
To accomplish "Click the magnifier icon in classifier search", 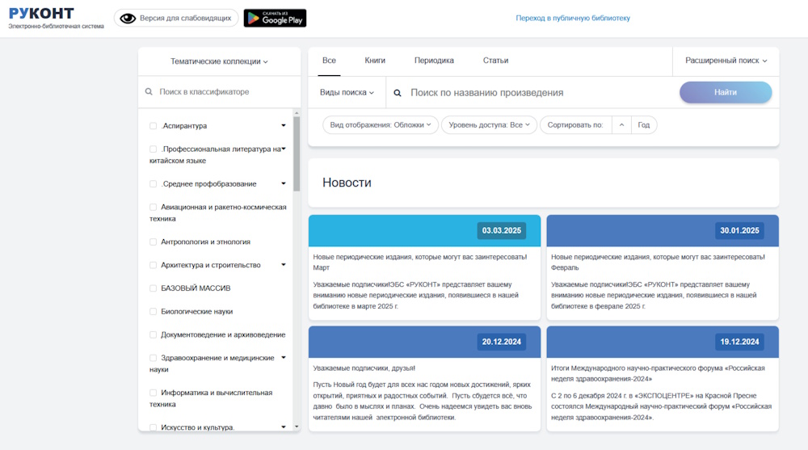I will click(x=149, y=92).
